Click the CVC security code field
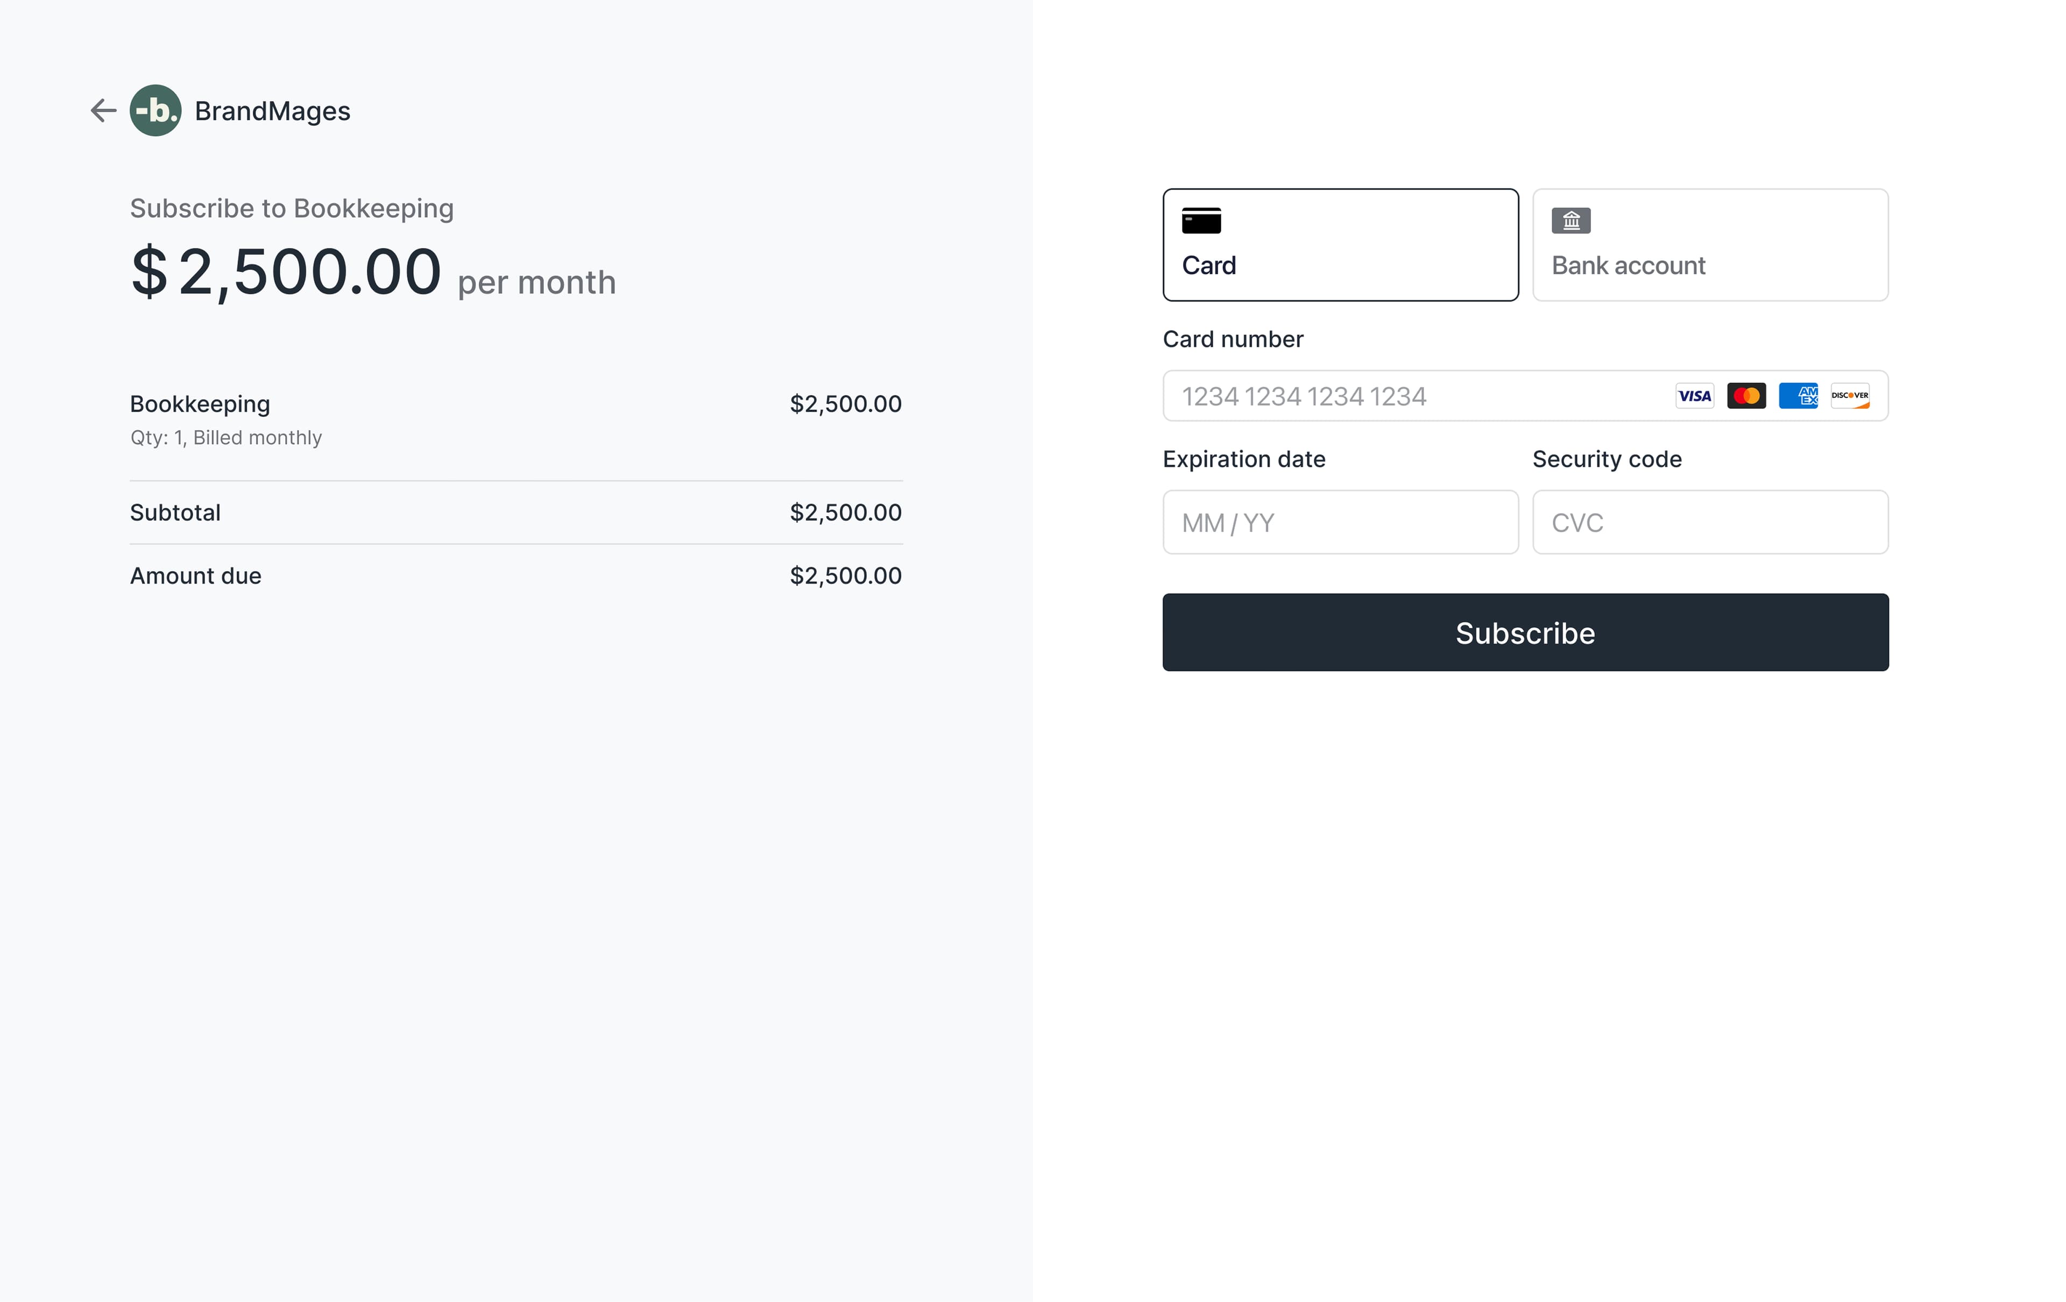 pos(1710,522)
